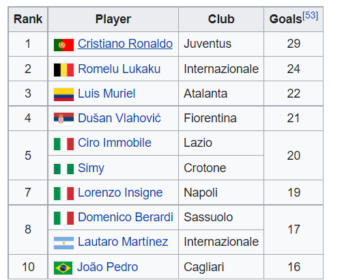
Task: Click the Italy flag beside Domenico Berardi
Action: point(63,218)
